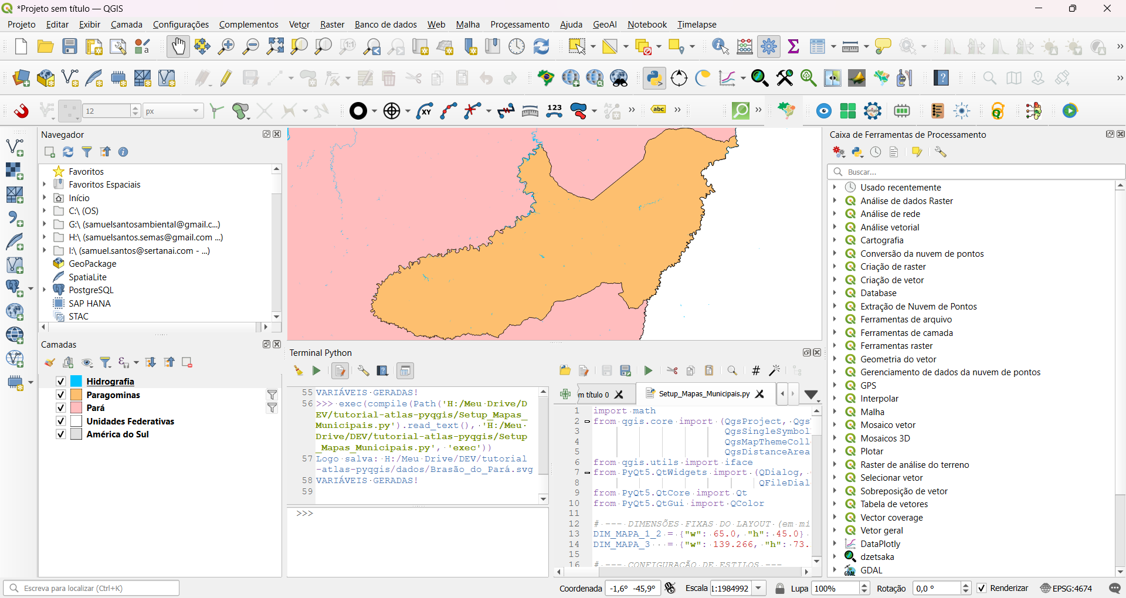Screen dimensions: 1126x598
Task: Uncheck the Hidrografia layer
Action: click(x=60, y=381)
